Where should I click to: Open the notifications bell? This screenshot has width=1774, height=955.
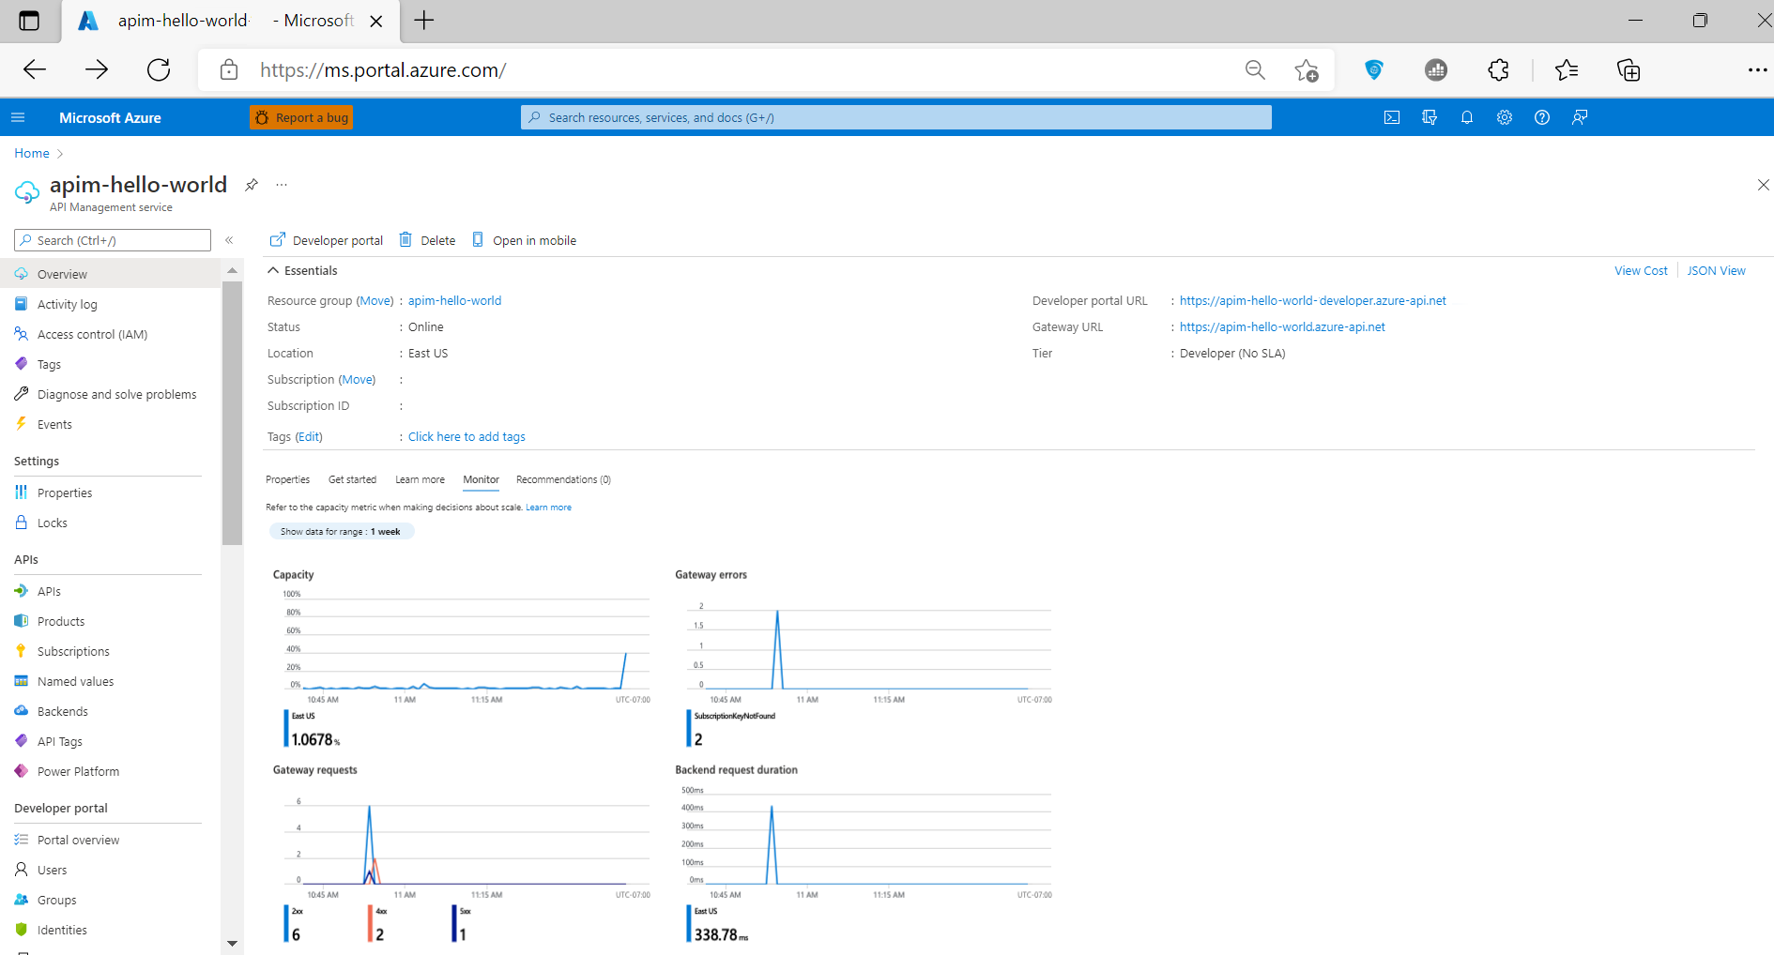1467,117
